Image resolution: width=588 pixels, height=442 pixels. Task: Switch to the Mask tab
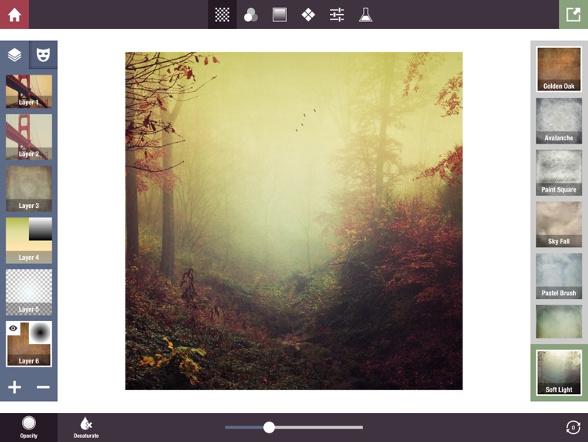pos(43,55)
